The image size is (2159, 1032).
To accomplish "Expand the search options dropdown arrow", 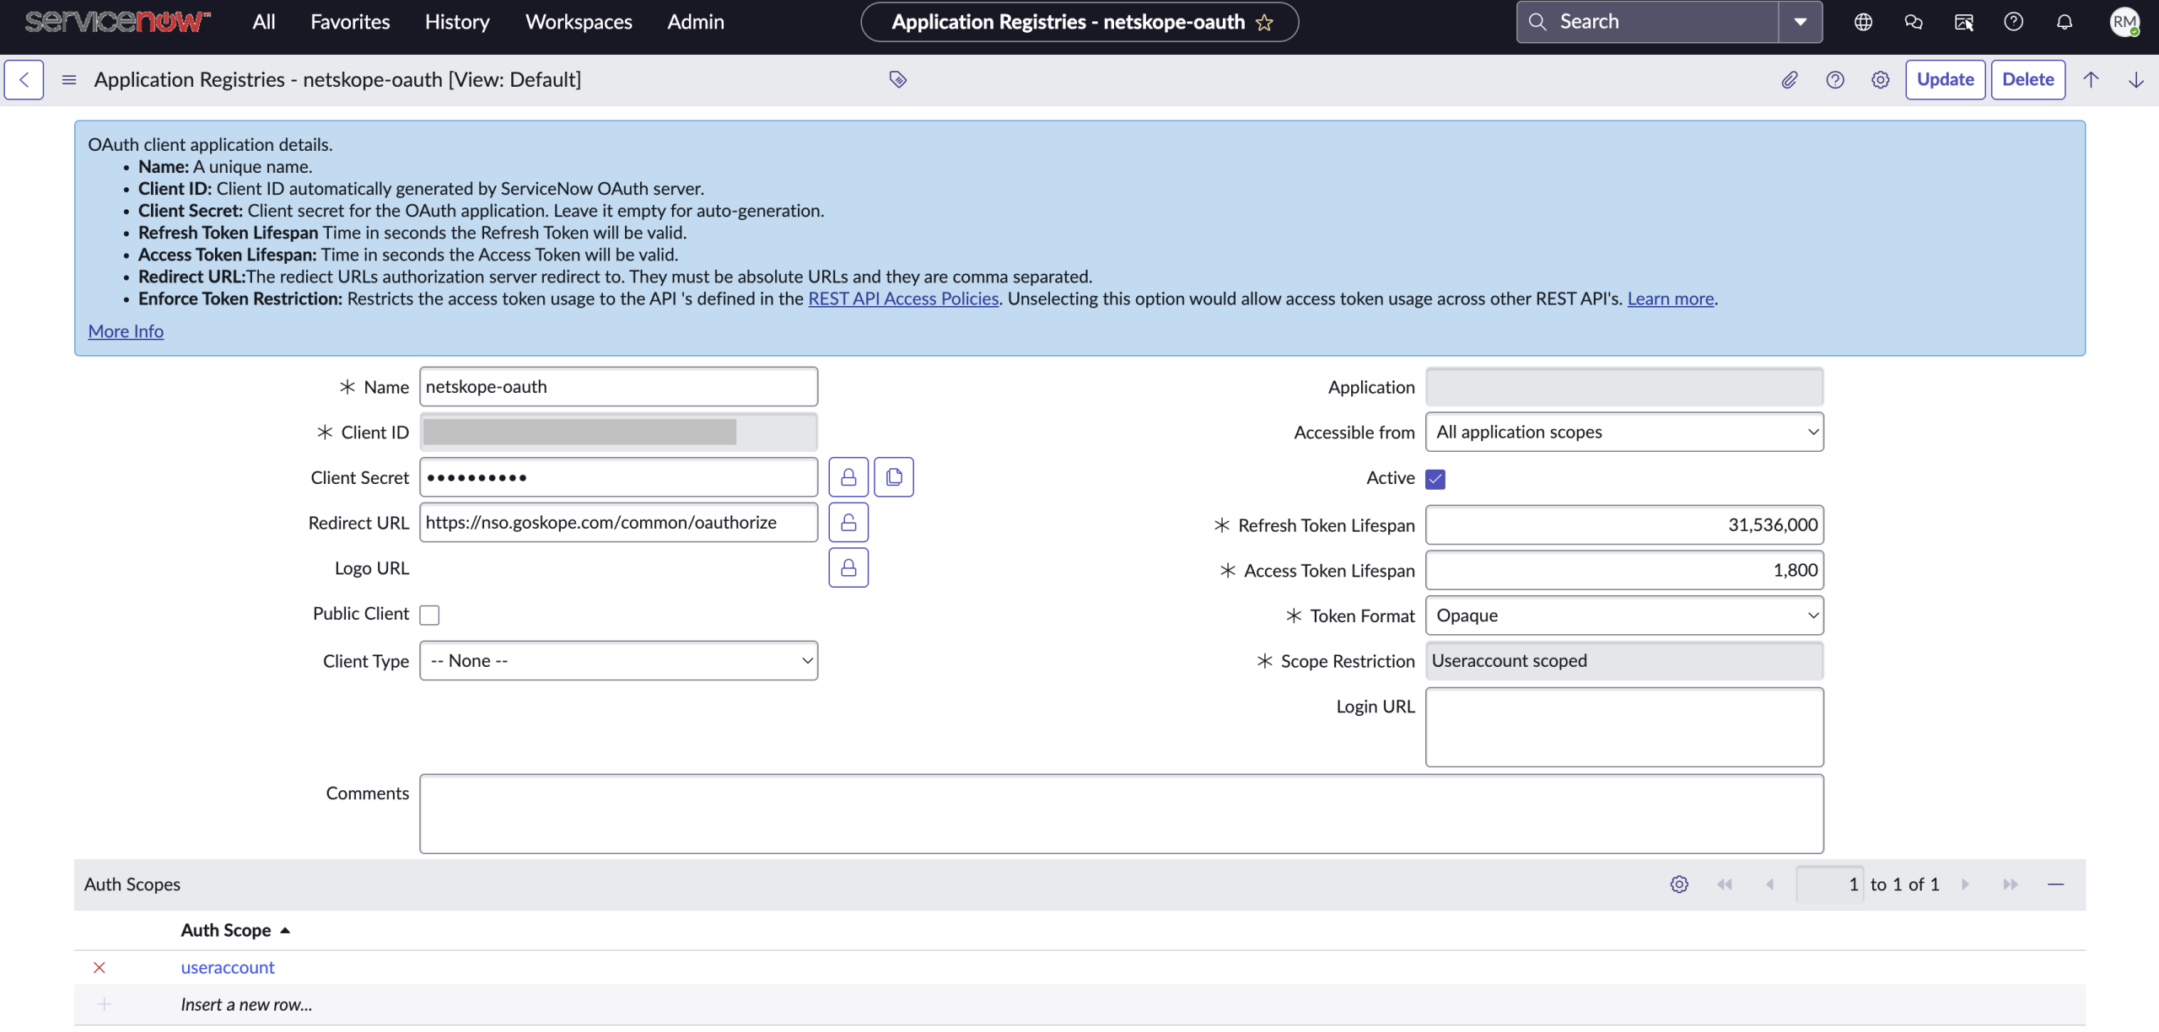I will pyautogui.click(x=1801, y=22).
